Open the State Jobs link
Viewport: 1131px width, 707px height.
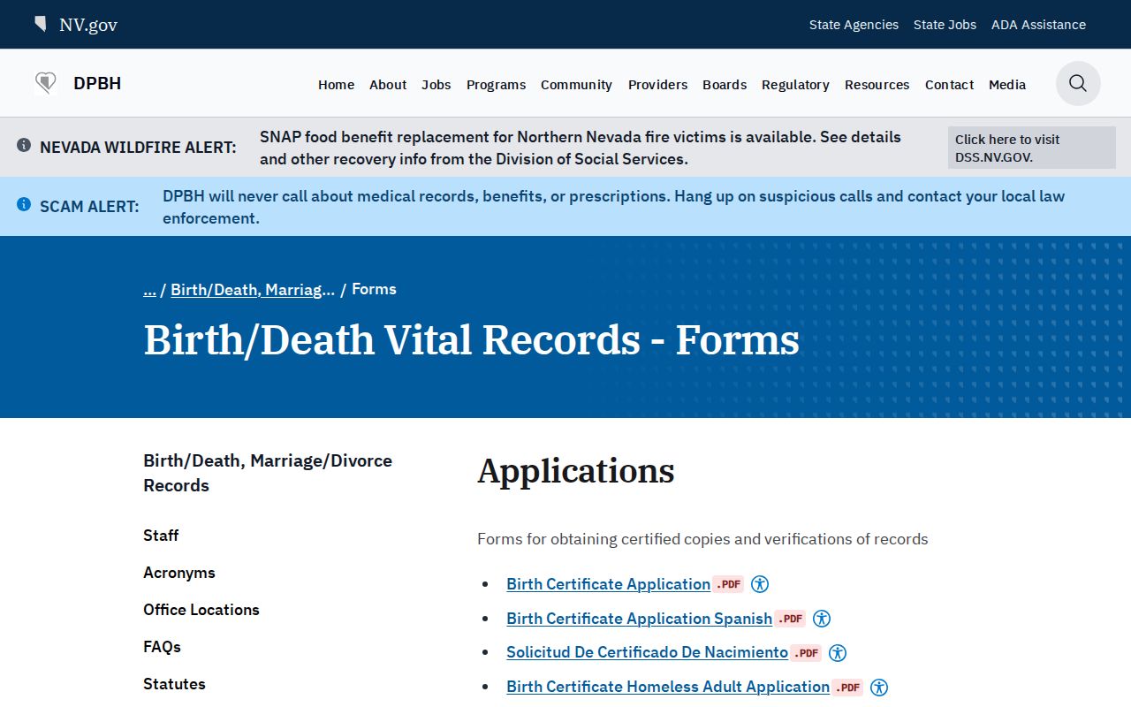pyautogui.click(x=945, y=25)
